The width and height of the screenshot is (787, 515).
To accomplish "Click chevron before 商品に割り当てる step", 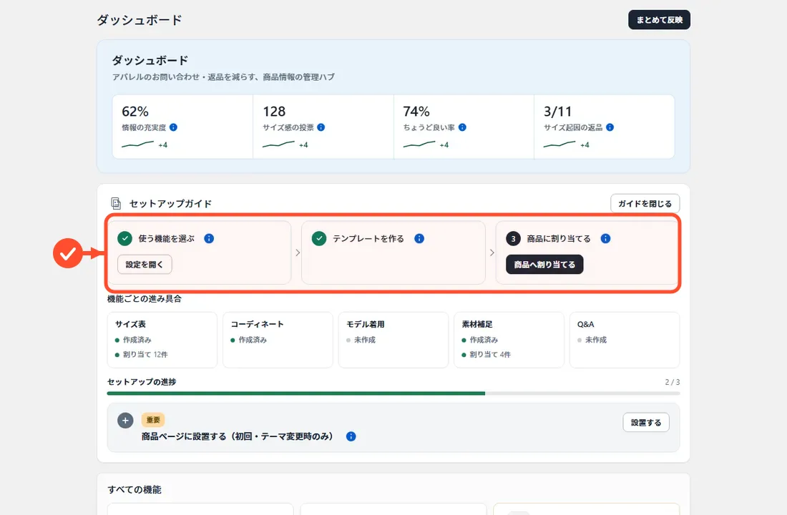I will (x=492, y=252).
